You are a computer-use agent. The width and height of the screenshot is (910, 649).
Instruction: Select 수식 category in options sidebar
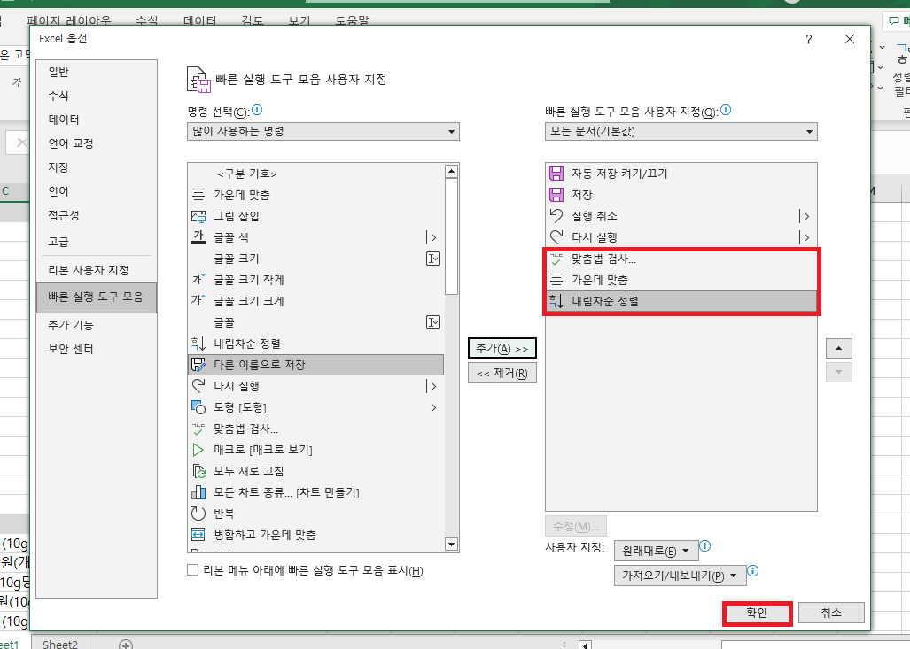pos(58,96)
